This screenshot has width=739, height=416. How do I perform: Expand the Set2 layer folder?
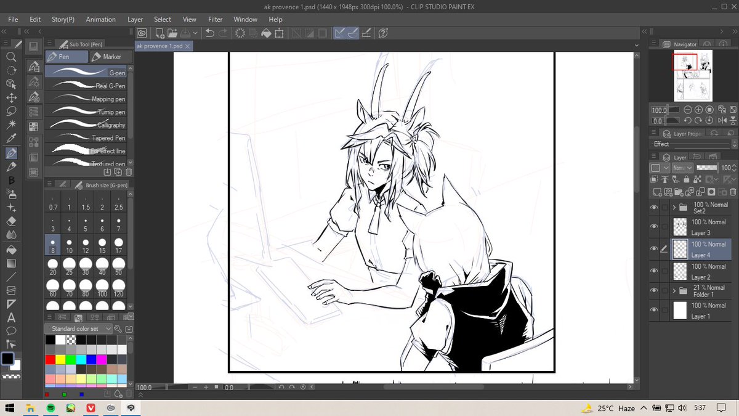coord(674,208)
